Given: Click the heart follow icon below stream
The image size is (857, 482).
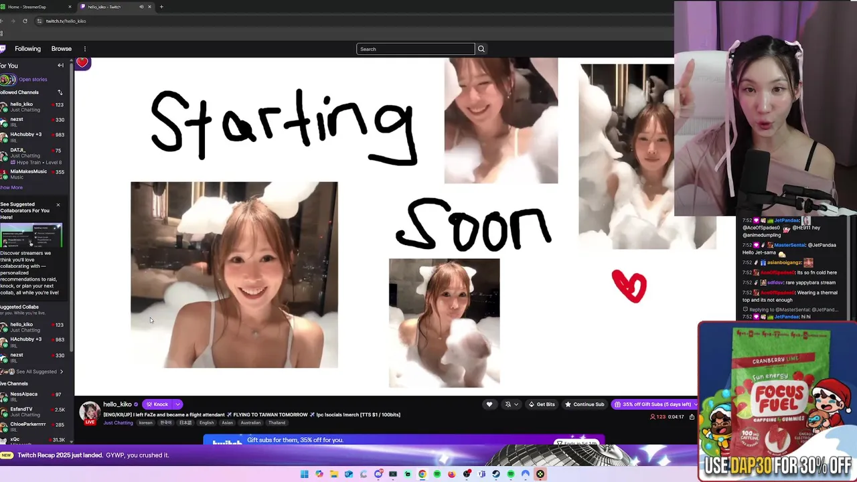Looking at the screenshot, I should (x=489, y=404).
